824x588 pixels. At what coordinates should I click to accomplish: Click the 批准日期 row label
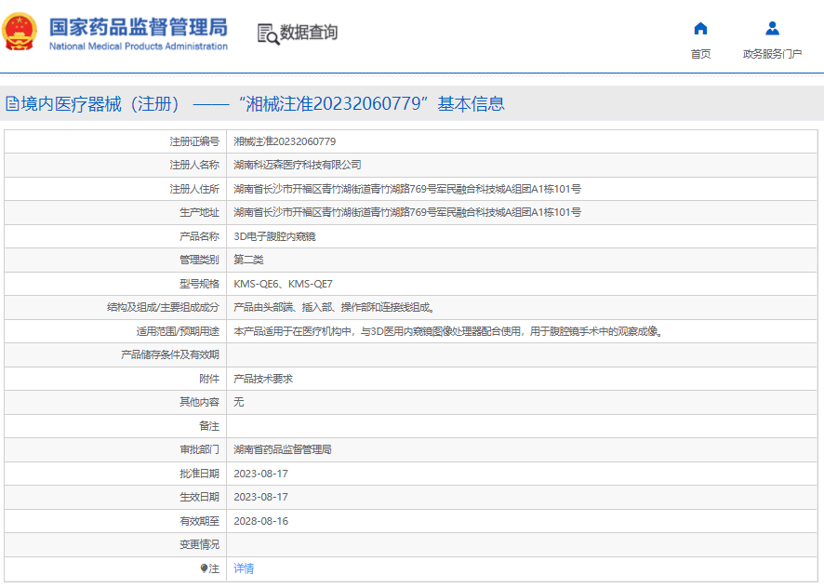[199, 474]
